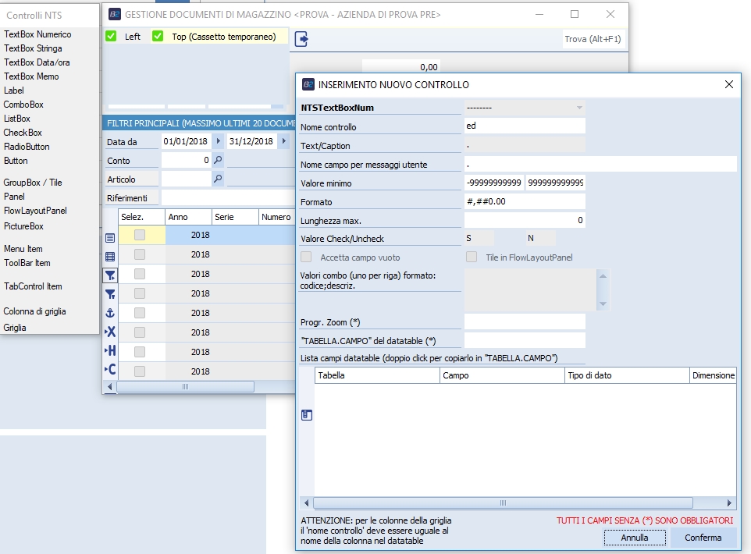
Task: Click the Articolo magnifier lookup icon
Action: click(218, 179)
